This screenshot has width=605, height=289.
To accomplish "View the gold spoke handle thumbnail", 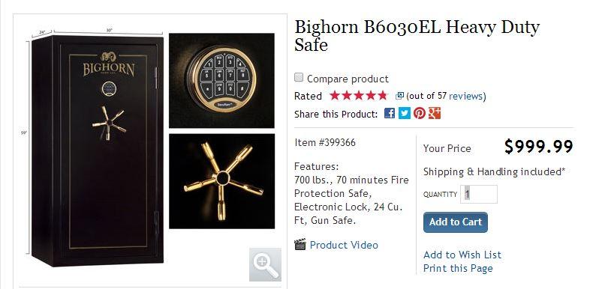I will pyautogui.click(x=222, y=181).
